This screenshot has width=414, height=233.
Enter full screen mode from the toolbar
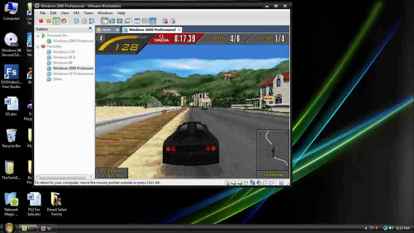[119, 21]
